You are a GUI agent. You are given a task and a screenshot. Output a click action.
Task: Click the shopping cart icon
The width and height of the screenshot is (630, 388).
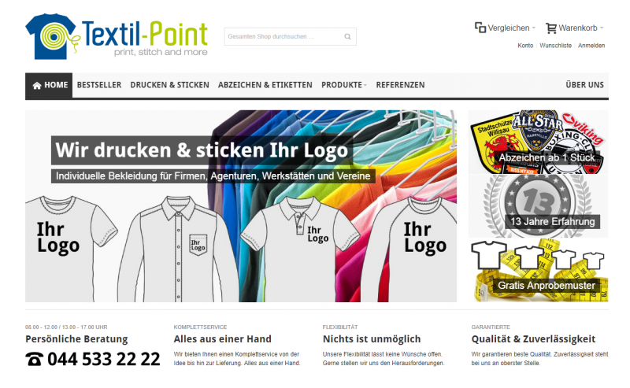pos(550,28)
